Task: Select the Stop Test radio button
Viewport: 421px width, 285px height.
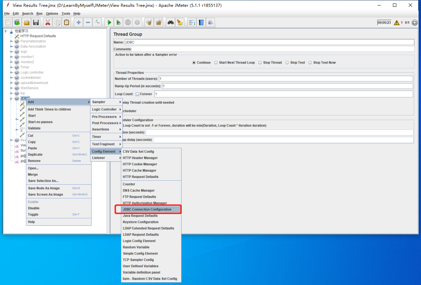Action: click(x=287, y=63)
